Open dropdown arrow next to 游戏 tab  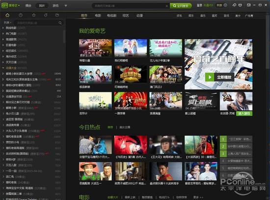pyautogui.click(x=66, y=6)
